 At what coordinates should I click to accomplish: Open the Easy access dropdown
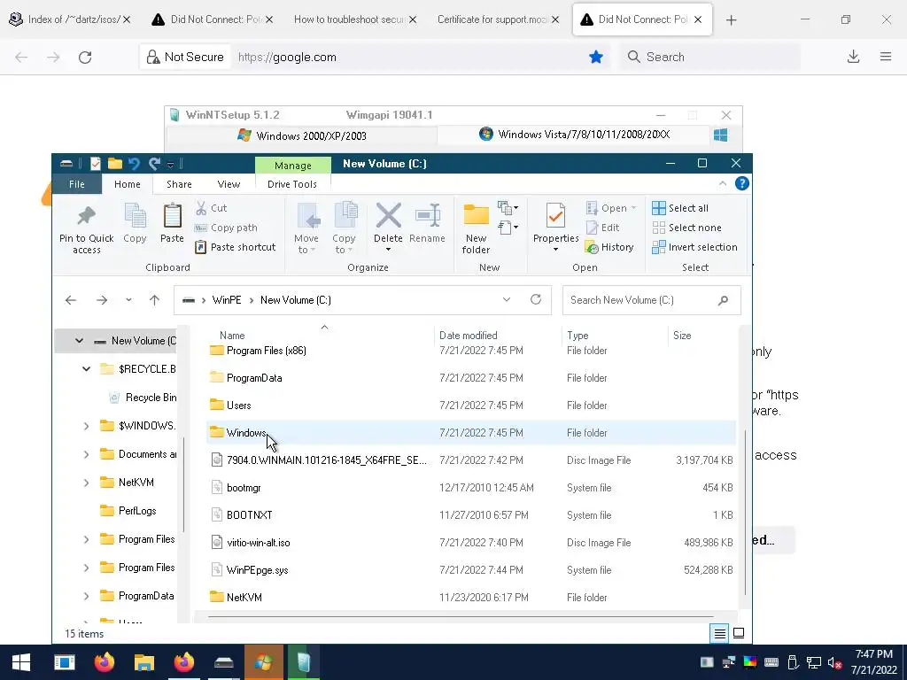(508, 228)
